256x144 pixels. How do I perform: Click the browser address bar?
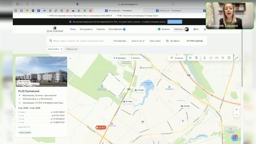[x=128, y=4]
